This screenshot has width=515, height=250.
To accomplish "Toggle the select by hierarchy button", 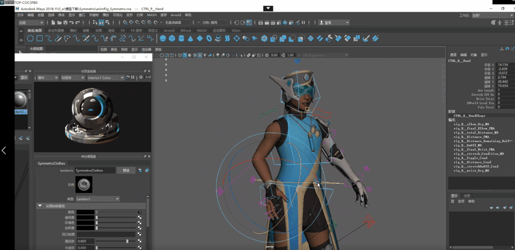I will pyautogui.click(x=95, y=22).
